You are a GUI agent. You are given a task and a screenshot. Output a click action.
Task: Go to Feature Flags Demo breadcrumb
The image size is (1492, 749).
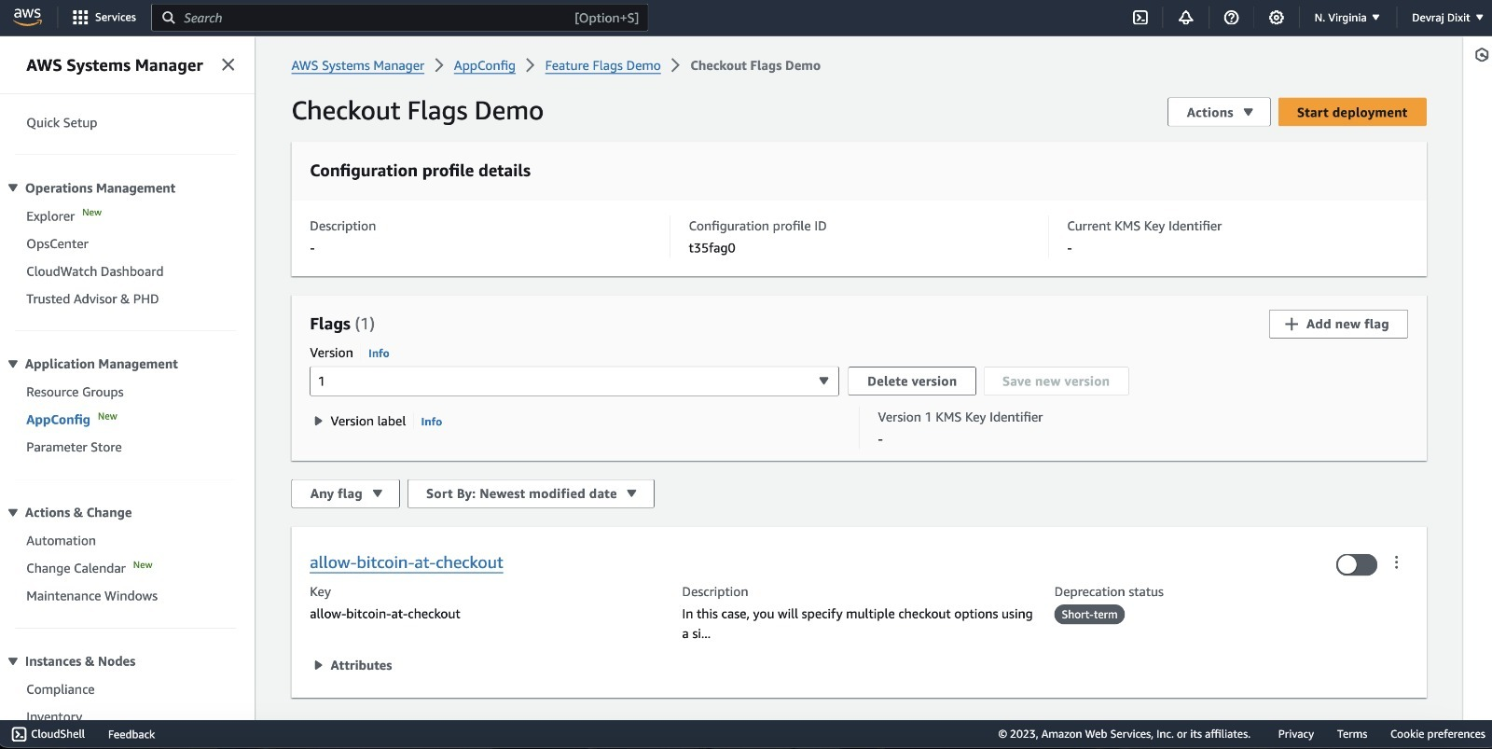coord(602,65)
